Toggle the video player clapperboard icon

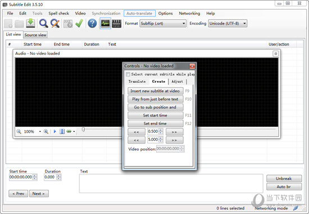tap(117, 23)
